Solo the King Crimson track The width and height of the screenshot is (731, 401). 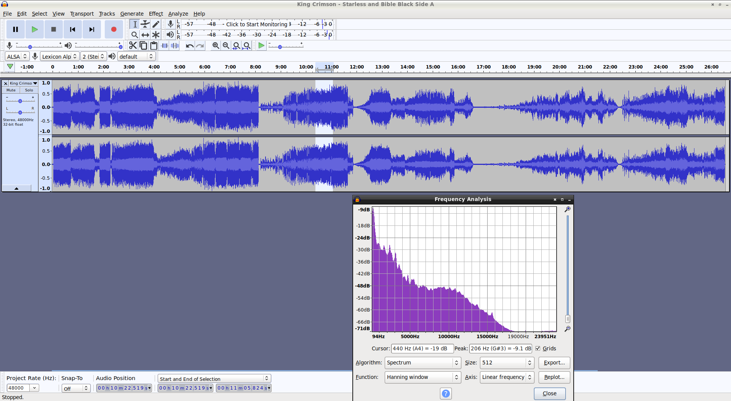click(29, 90)
